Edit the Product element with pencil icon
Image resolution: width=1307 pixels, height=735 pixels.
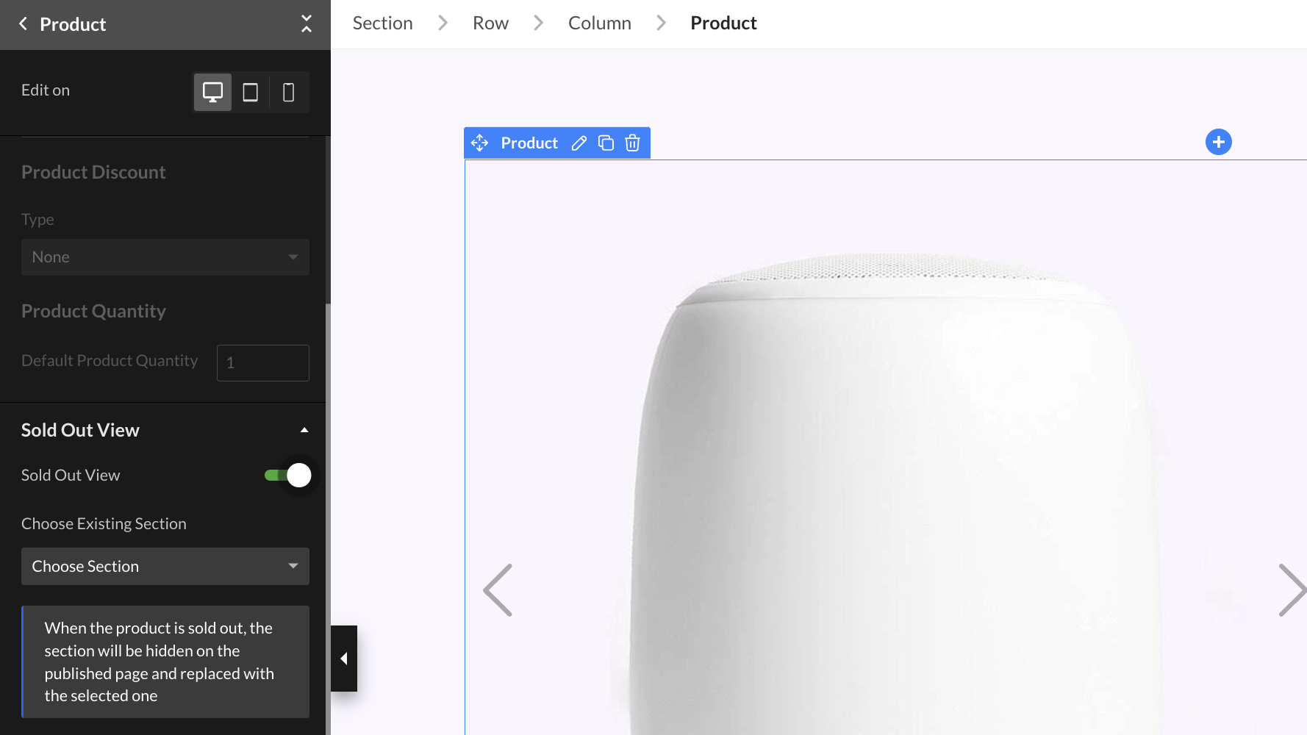click(x=579, y=143)
